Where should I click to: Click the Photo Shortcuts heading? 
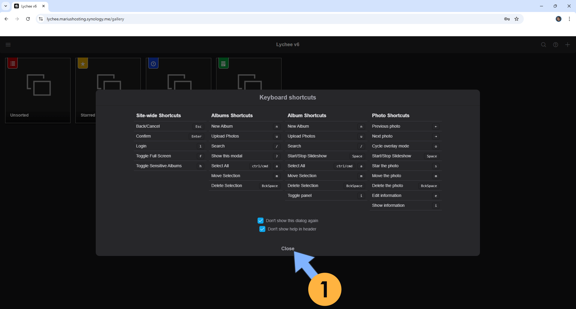391,115
